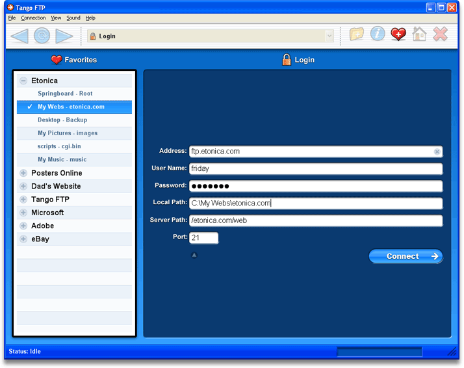The width and height of the screenshot is (464, 368).
Task: Close the Tango FTP window
Action: pyautogui.click(x=452, y=7)
